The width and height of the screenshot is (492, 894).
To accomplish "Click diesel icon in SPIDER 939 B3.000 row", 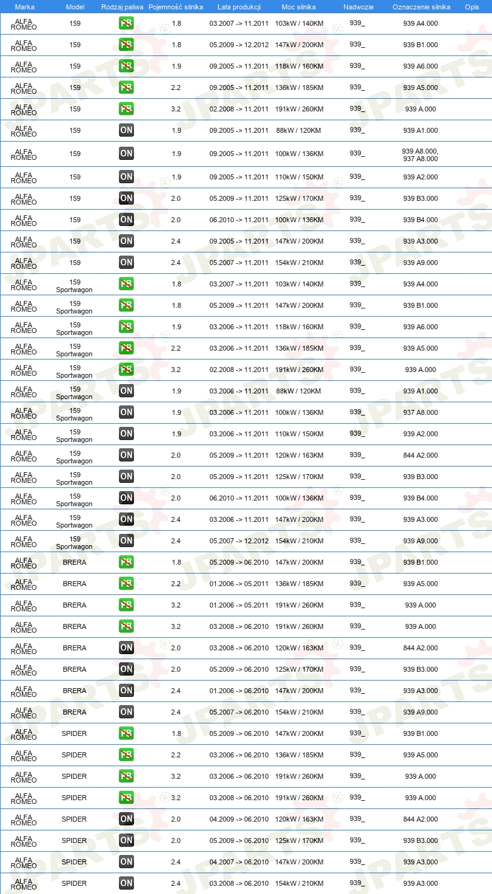I will tap(126, 840).
